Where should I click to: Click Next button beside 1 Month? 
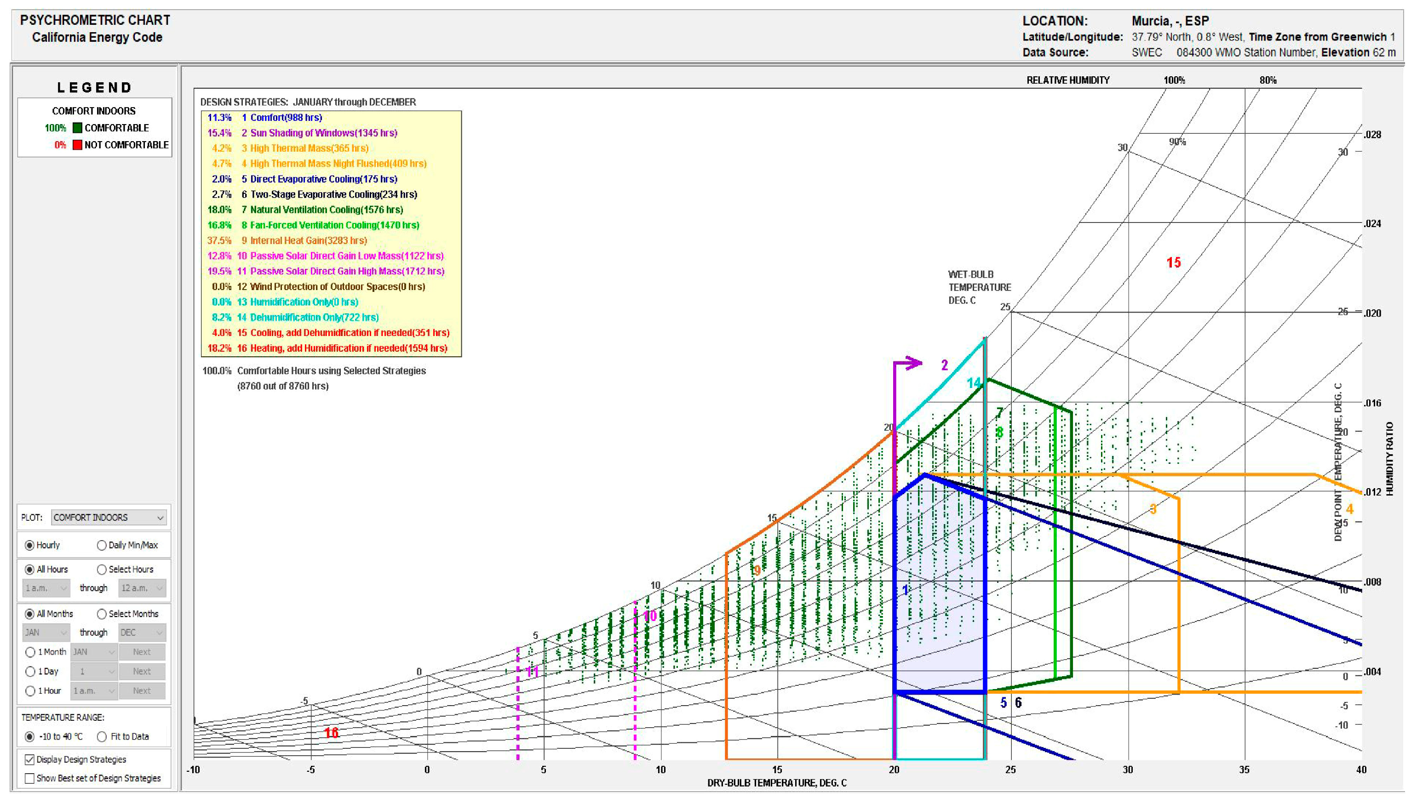(142, 652)
